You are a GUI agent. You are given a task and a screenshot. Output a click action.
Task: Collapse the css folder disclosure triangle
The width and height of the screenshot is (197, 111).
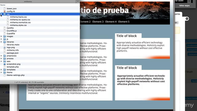tap(1, 14)
